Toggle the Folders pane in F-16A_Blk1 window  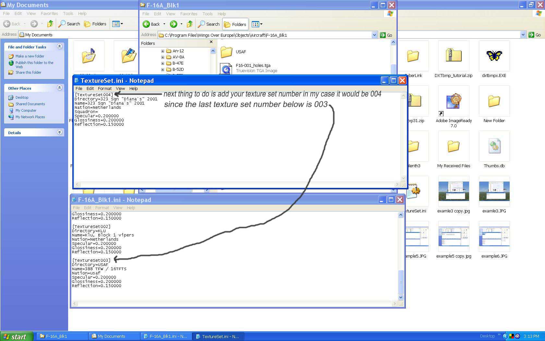click(x=235, y=24)
